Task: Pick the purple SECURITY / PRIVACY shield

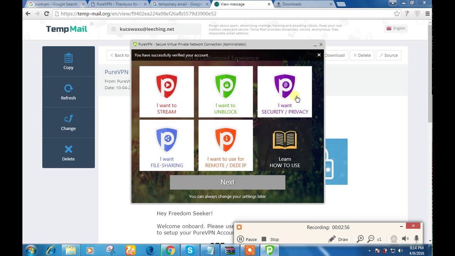Action: coord(285,91)
